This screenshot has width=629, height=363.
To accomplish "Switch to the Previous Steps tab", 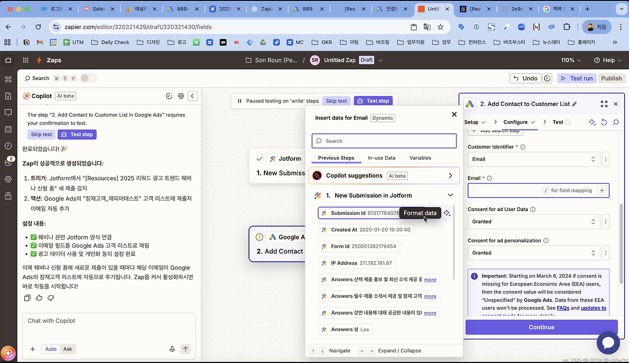I will pyautogui.click(x=336, y=158).
